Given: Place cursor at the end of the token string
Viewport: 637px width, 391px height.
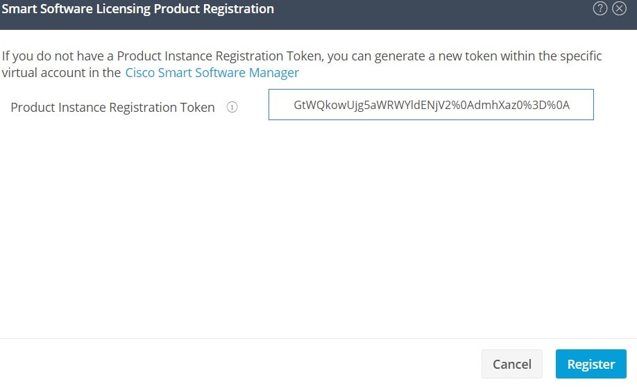Looking at the screenshot, I should point(570,105).
